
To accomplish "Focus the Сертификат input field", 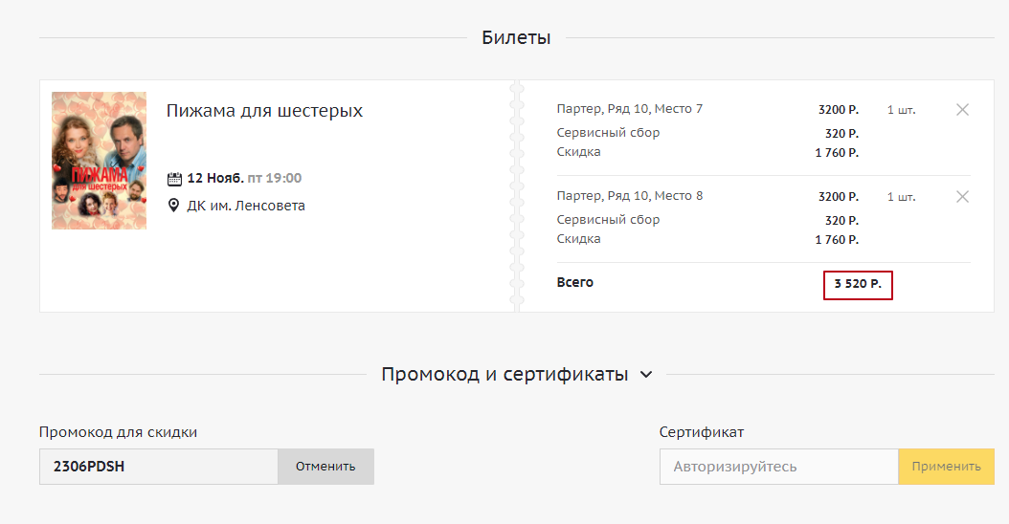I will click(778, 467).
